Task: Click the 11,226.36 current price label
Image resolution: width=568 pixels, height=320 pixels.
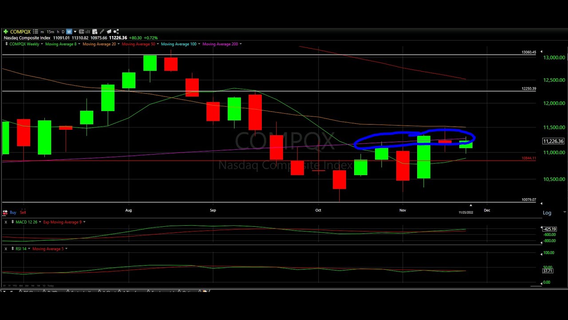Action: (553, 141)
